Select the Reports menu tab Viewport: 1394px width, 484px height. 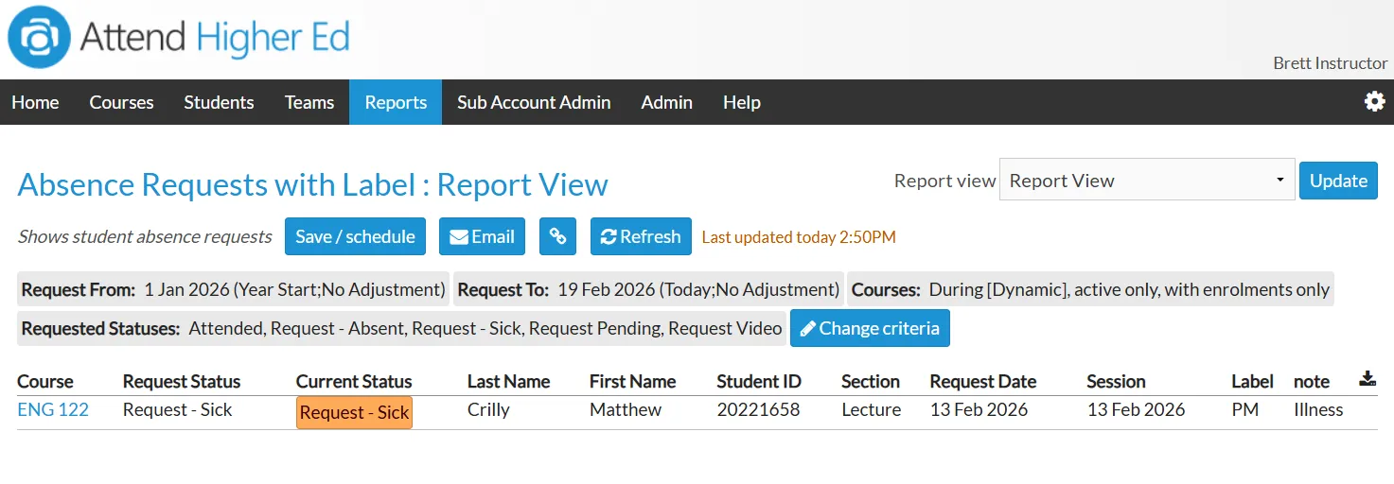pyautogui.click(x=396, y=102)
